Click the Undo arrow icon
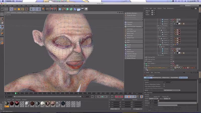Viewport: 201px width, 113px height. click(x=3, y=9)
